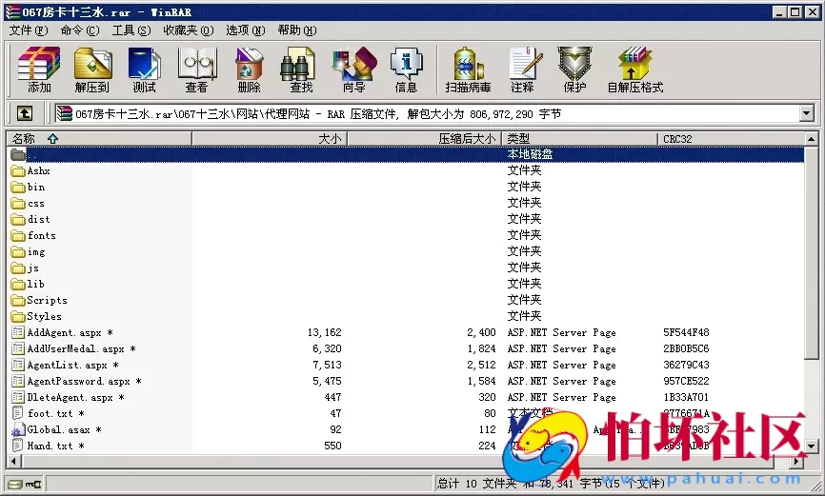Click the key icon in status bar
825x496 pixels.
(x=33, y=484)
